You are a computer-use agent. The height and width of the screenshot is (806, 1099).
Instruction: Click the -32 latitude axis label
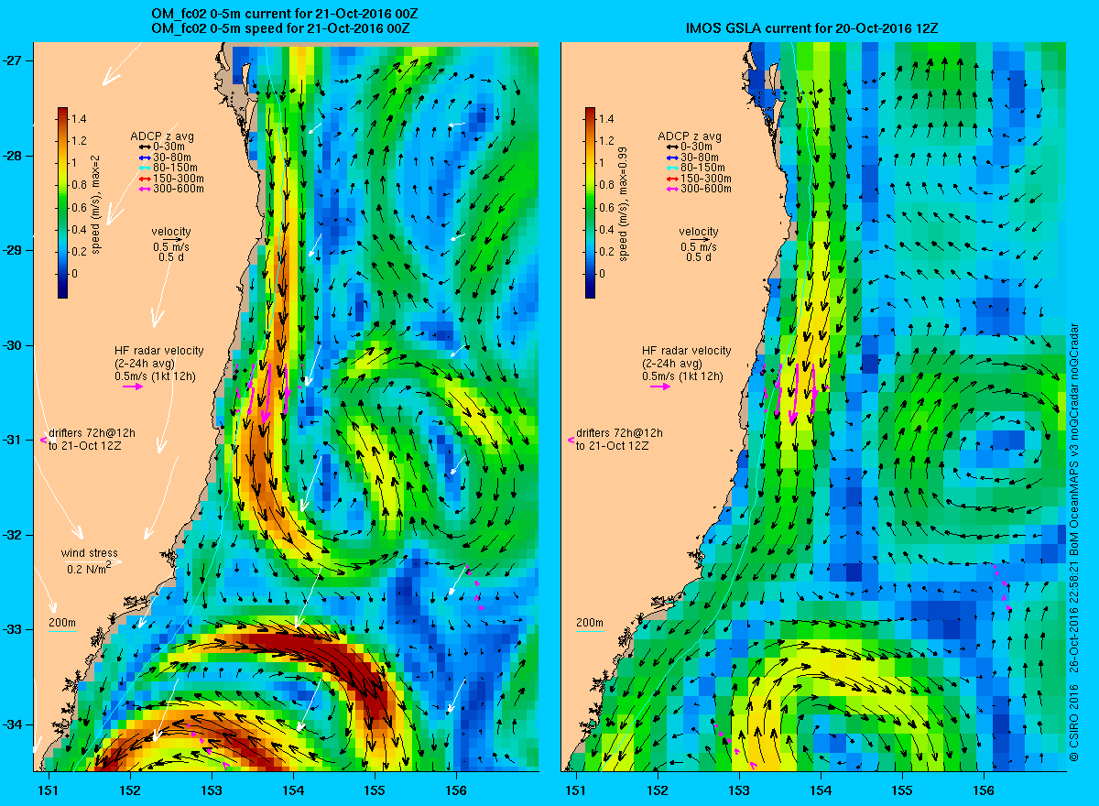point(12,535)
